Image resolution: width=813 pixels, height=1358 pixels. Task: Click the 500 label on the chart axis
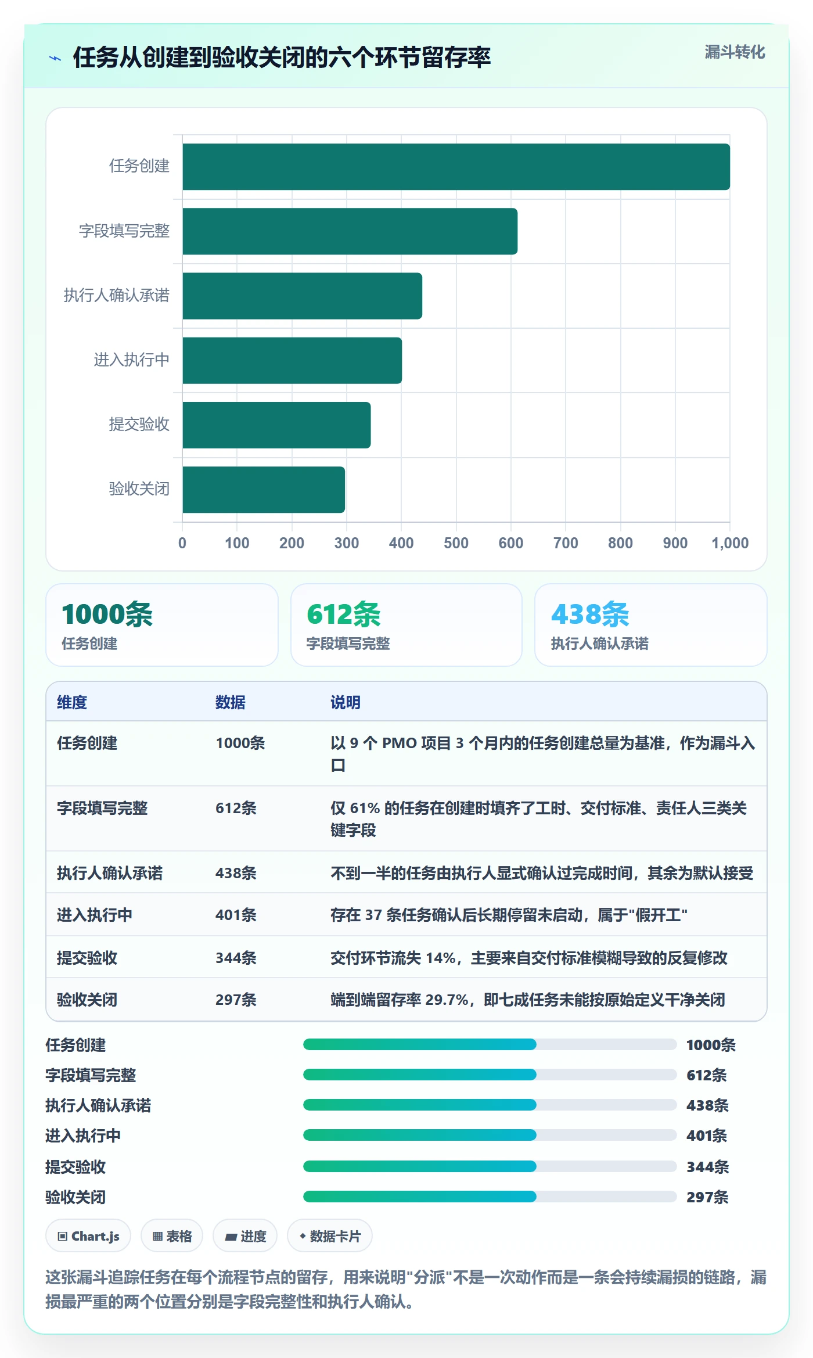(x=456, y=543)
